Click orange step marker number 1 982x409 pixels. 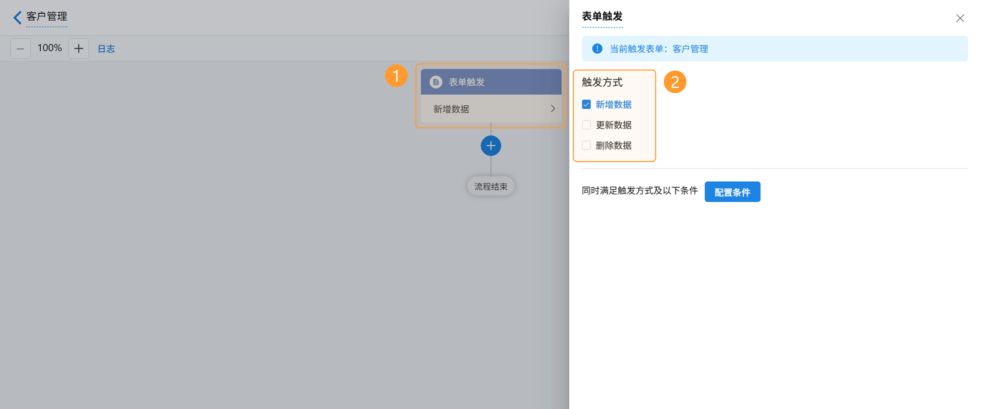click(x=396, y=75)
